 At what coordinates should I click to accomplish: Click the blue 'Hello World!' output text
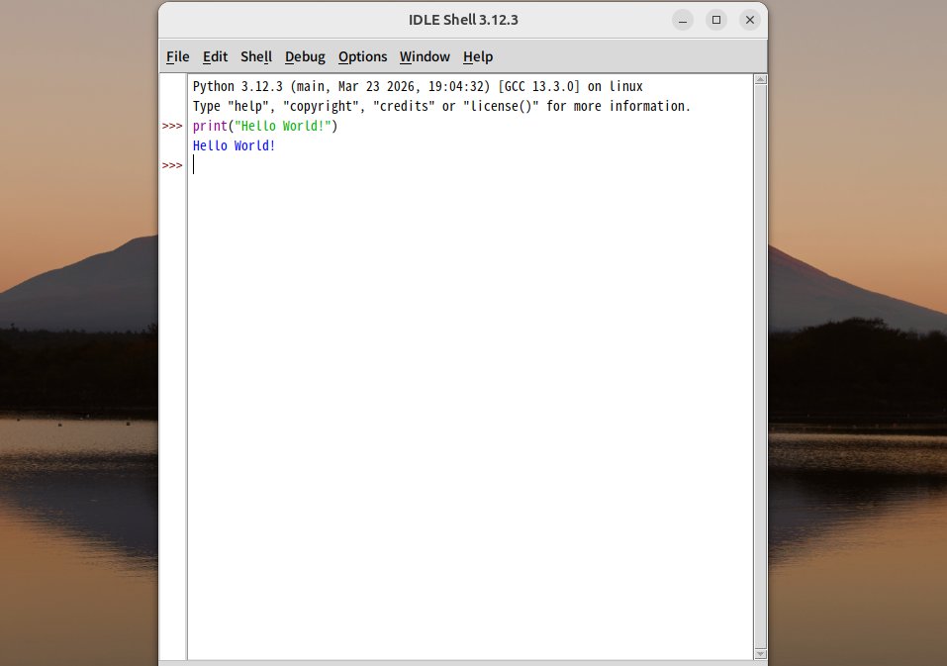point(234,146)
